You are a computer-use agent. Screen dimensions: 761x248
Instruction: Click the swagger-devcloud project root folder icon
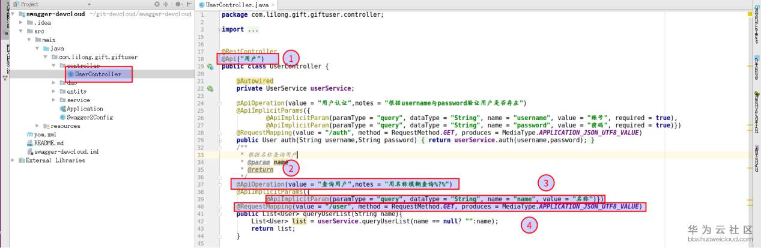[21, 14]
